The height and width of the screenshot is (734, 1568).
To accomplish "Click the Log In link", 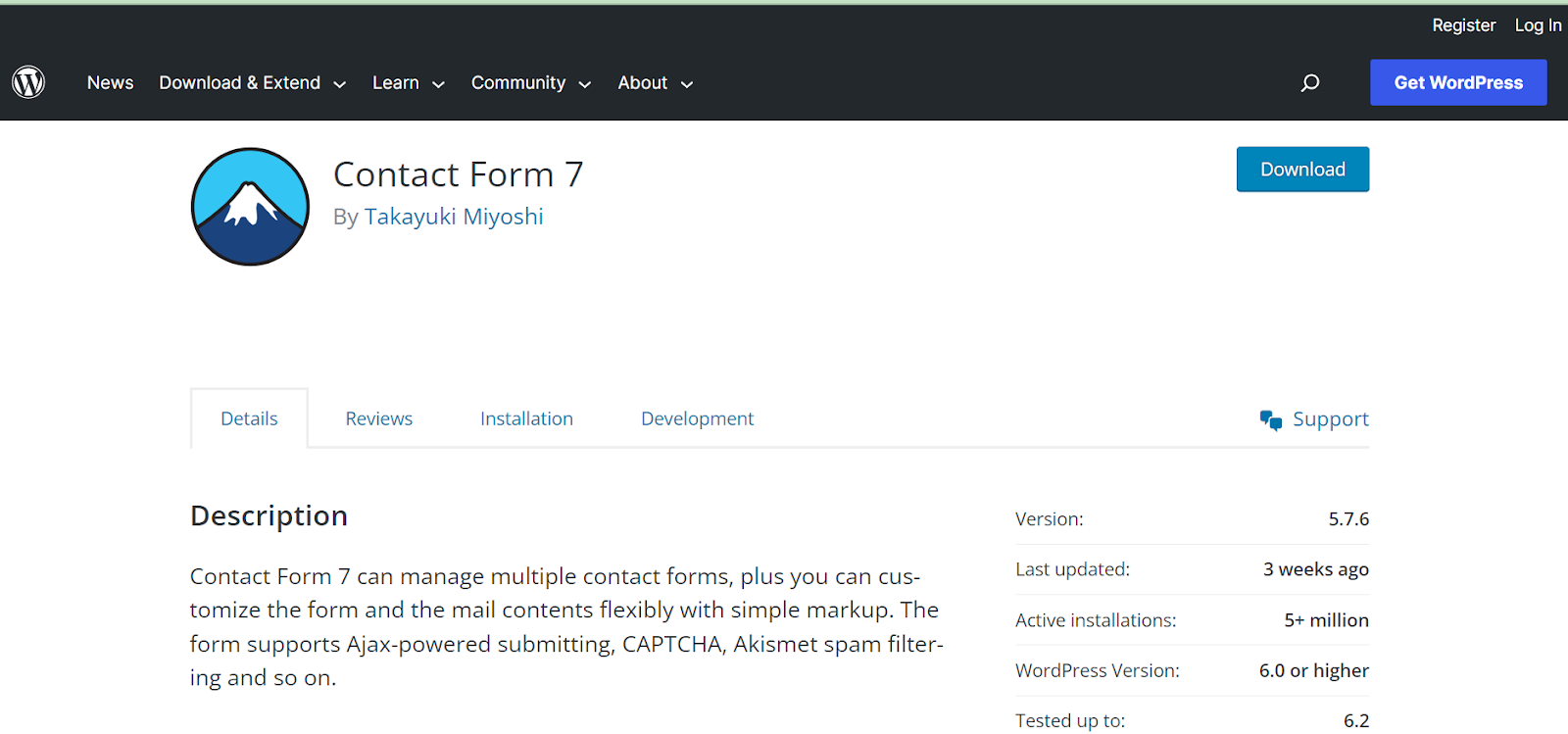I will (x=1538, y=25).
